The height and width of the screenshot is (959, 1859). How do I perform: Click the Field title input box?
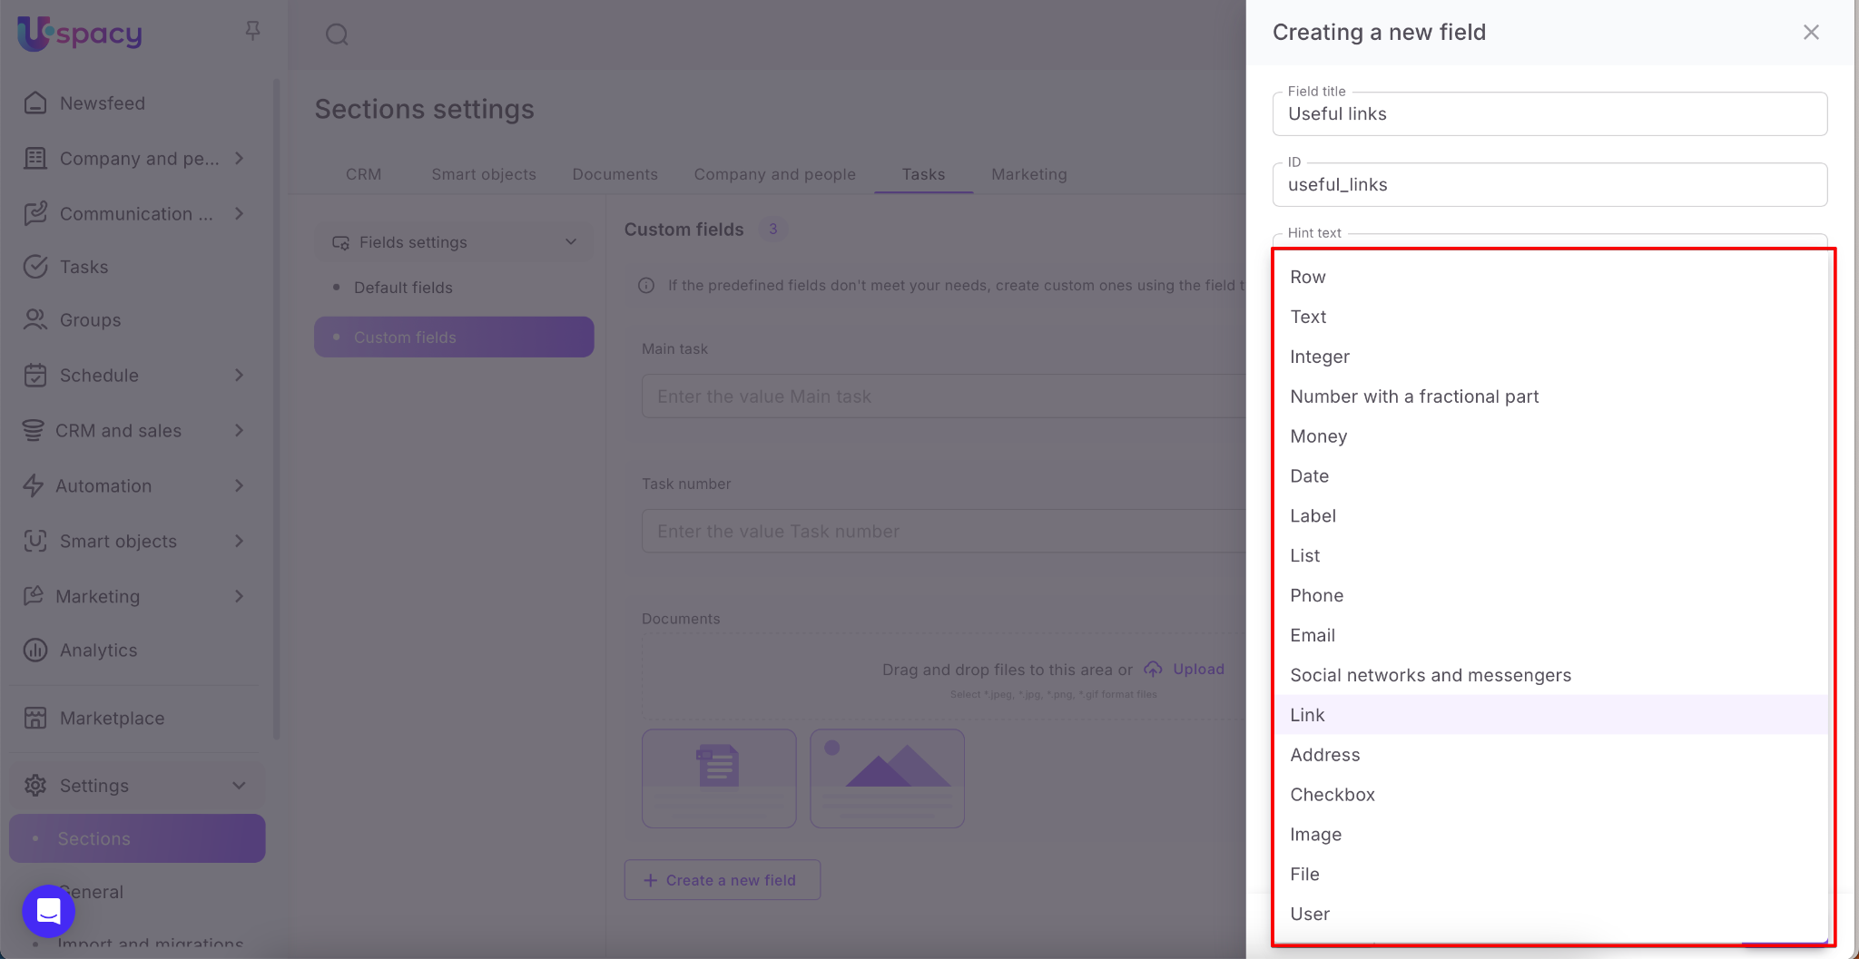[x=1549, y=114]
